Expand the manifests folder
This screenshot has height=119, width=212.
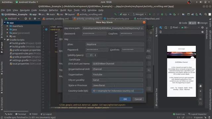[7, 26]
